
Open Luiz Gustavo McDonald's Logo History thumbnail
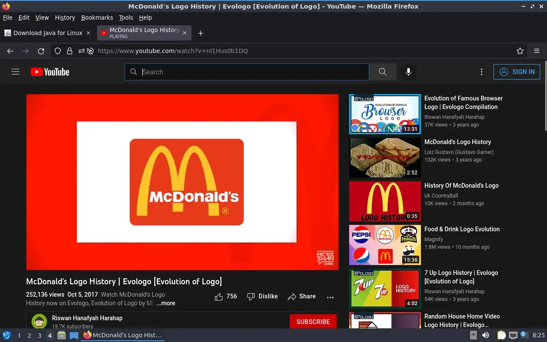click(385, 158)
